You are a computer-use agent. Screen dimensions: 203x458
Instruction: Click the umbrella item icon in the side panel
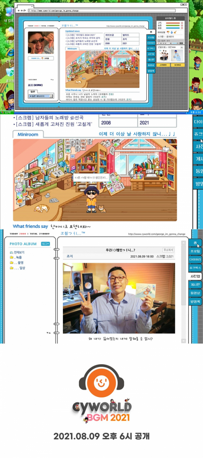[168, 32]
